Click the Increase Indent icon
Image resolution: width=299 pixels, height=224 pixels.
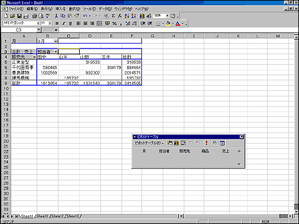click(x=149, y=24)
